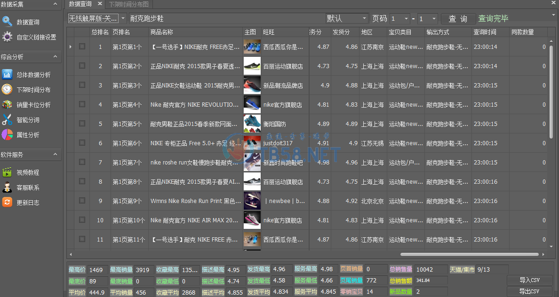This screenshot has width=559, height=297.
Task: Click the 总销售量 label
Action: click(401, 269)
